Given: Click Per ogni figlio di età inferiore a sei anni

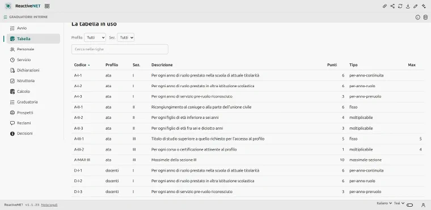Looking at the screenshot, I should (x=185, y=118).
